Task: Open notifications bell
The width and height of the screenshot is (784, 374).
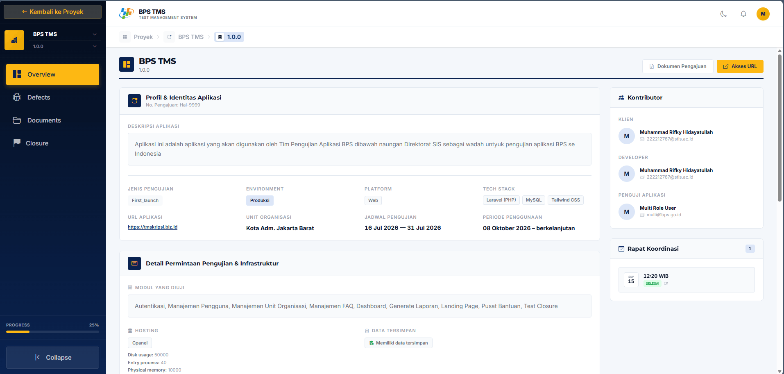Action: 743,14
